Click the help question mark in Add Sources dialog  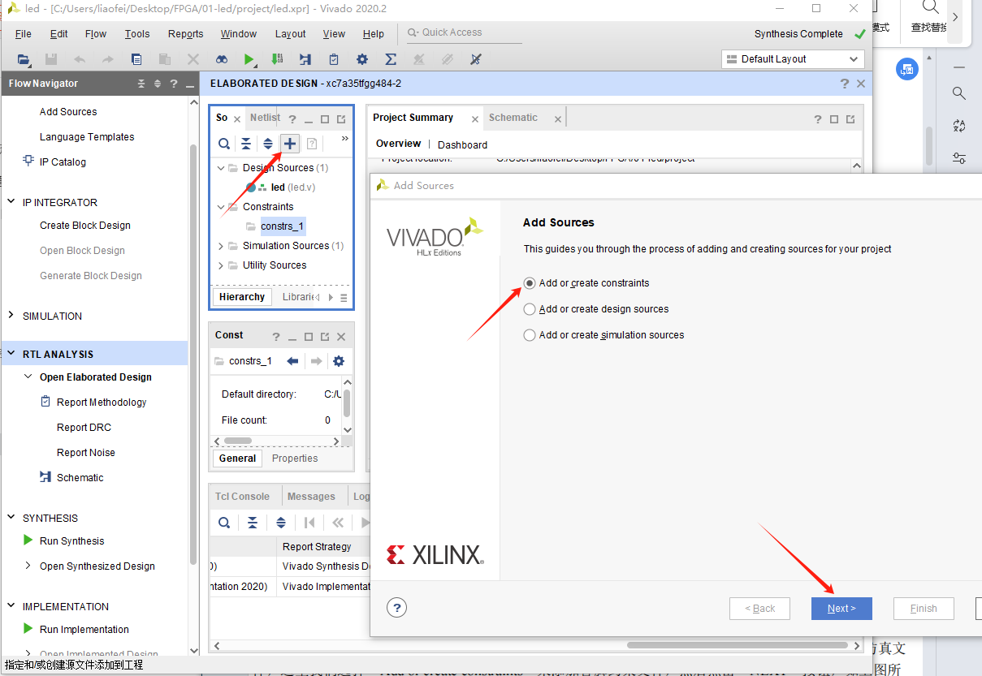pyautogui.click(x=396, y=608)
